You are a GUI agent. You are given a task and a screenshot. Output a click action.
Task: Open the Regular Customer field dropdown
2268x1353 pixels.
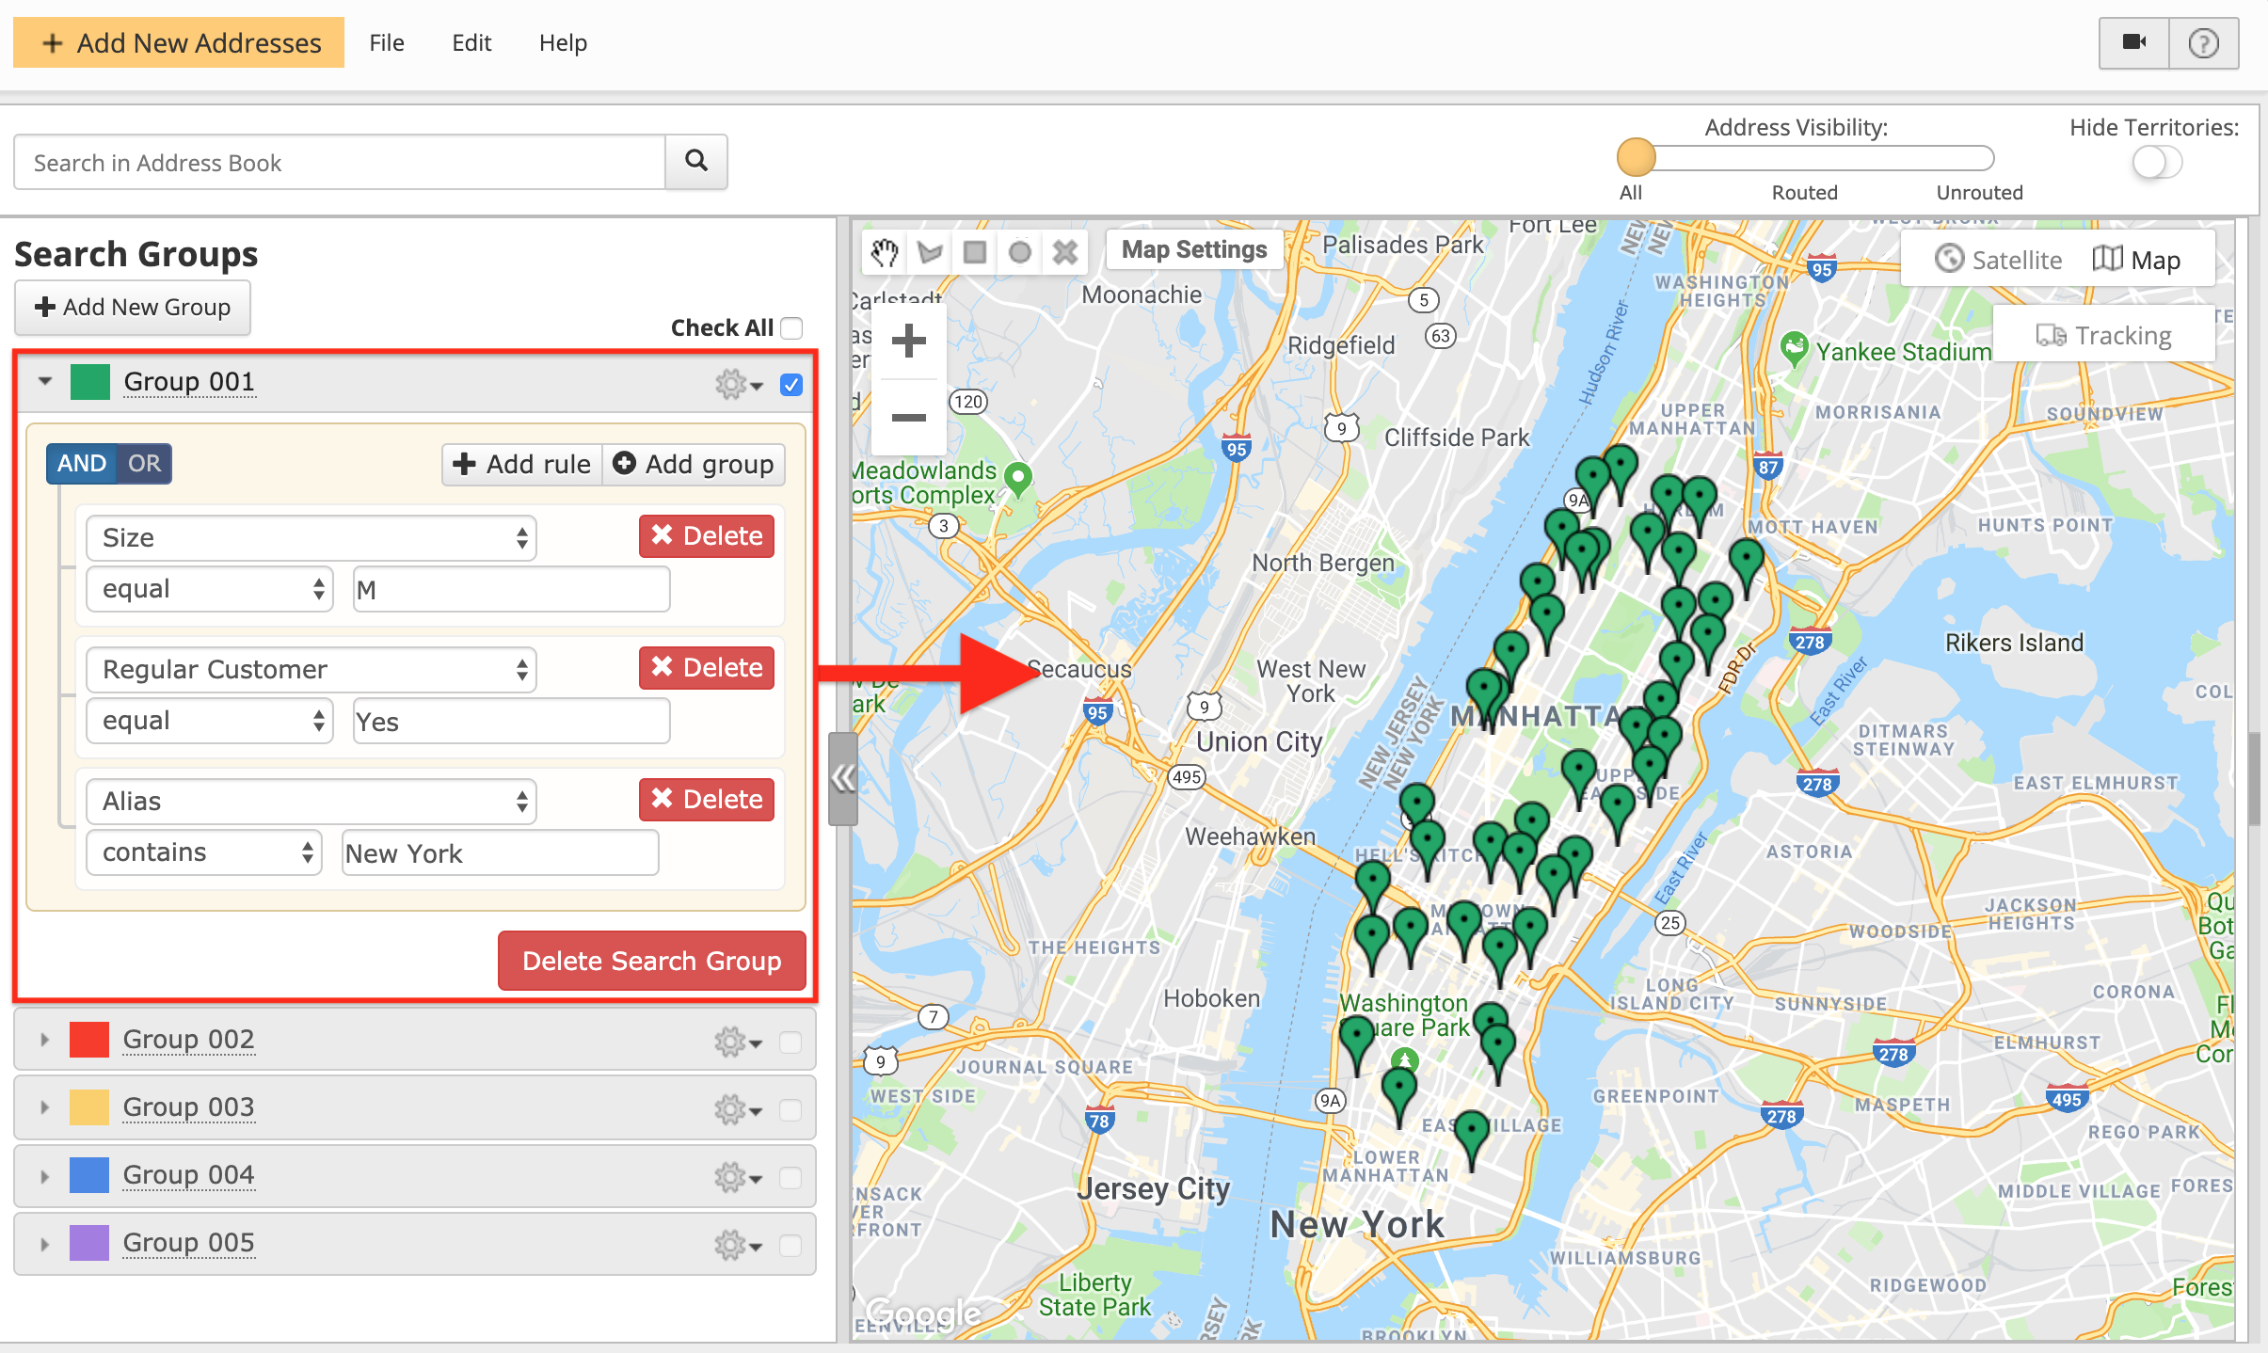(x=311, y=669)
